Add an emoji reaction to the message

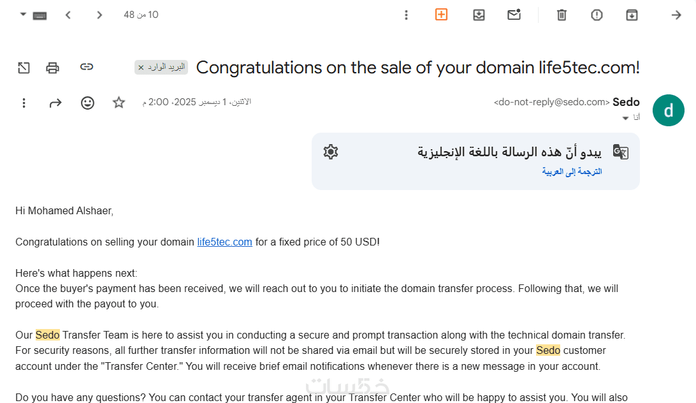click(x=87, y=103)
